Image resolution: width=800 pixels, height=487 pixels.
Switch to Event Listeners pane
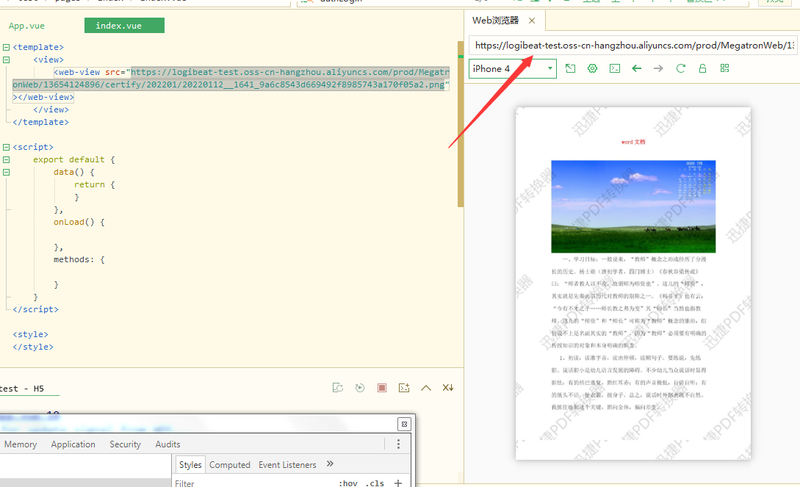pos(287,464)
